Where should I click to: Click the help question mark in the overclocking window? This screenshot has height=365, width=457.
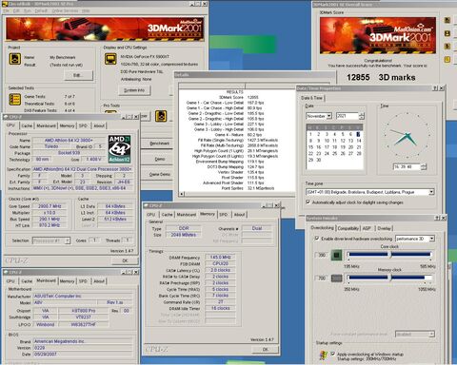438,218
